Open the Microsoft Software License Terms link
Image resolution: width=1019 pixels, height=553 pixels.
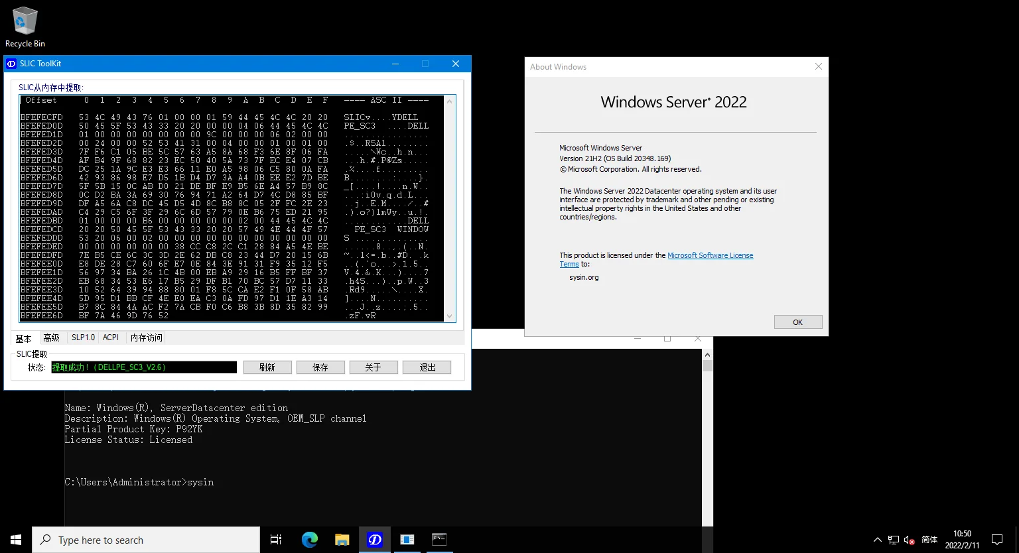[x=710, y=255]
